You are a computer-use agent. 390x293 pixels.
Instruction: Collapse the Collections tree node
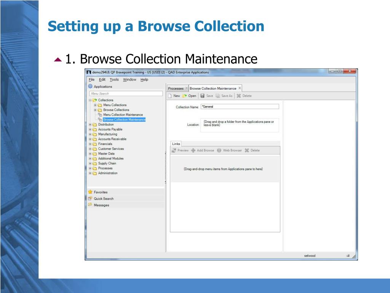pyautogui.click(x=90, y=100)
